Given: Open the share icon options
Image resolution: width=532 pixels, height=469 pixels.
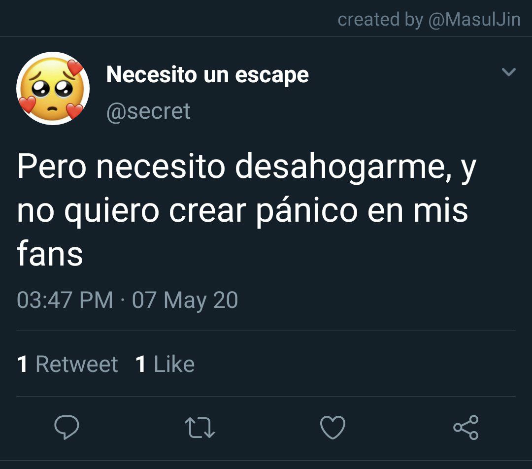Looking at the screenshot, I should 466,427.
